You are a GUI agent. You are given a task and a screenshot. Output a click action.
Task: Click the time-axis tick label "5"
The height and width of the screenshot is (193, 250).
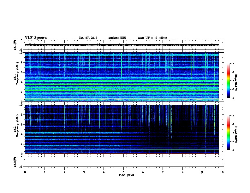point(123,172)
